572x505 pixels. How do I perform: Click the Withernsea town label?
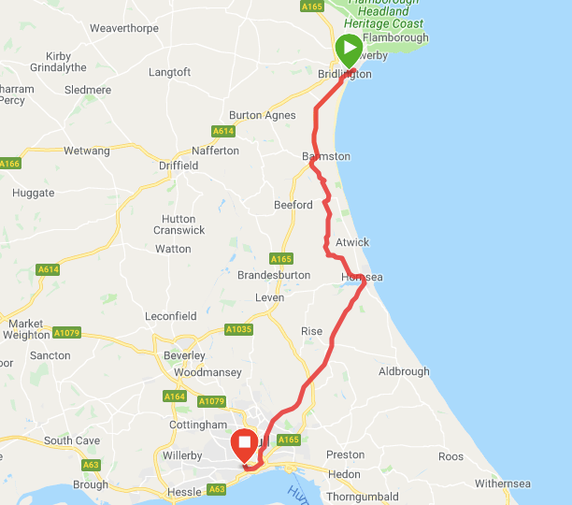coord(503,483)
